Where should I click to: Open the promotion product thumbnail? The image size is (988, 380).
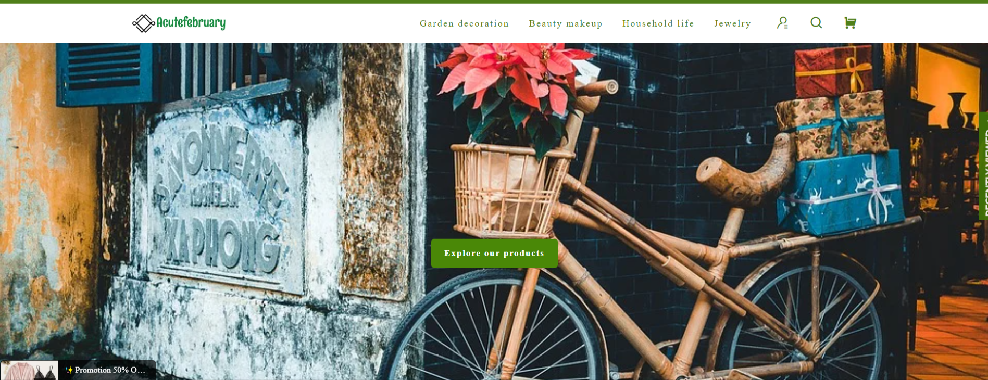[x=29, y=370]
